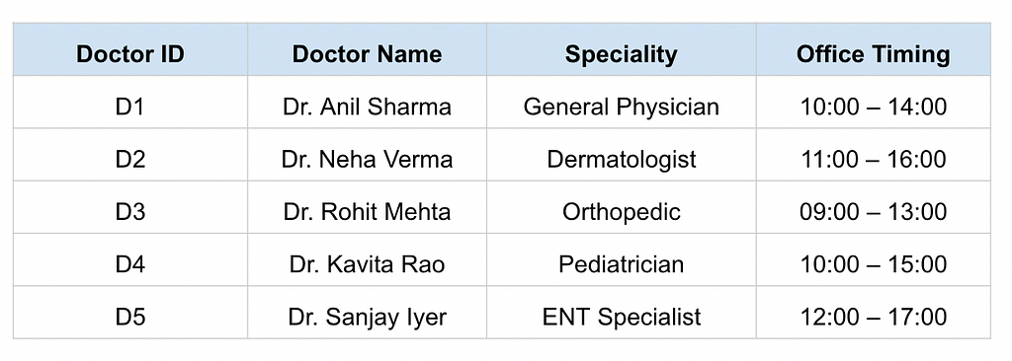Click the Dr. Anil Sharma cell

tap(368, 103)
